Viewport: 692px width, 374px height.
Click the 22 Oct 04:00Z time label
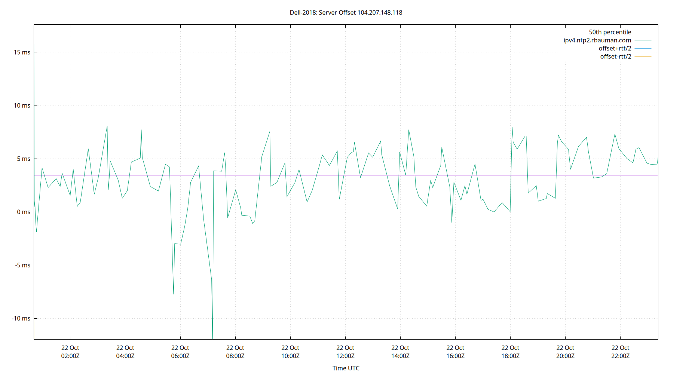(125, 352)
